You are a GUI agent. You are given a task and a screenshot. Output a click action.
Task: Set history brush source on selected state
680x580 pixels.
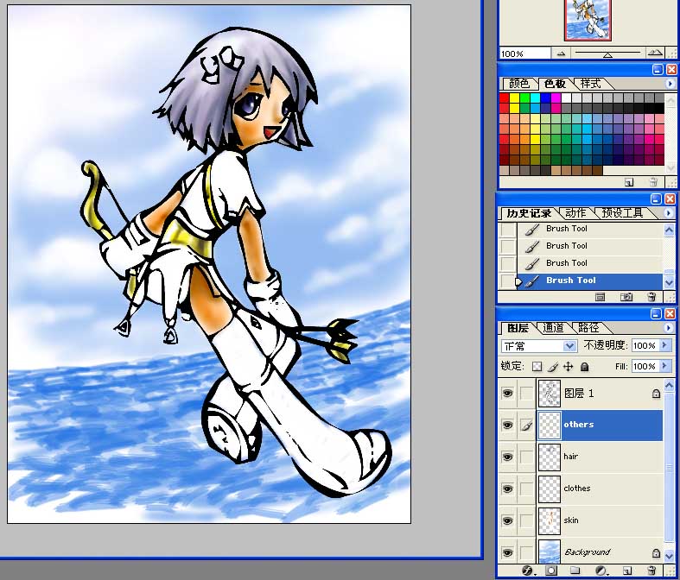(x=507, y=281)
